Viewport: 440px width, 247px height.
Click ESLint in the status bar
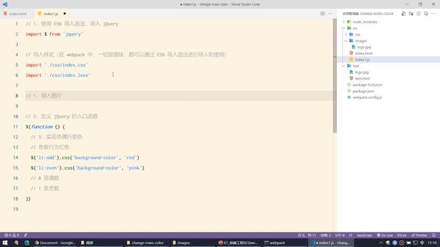pos(401,235)
